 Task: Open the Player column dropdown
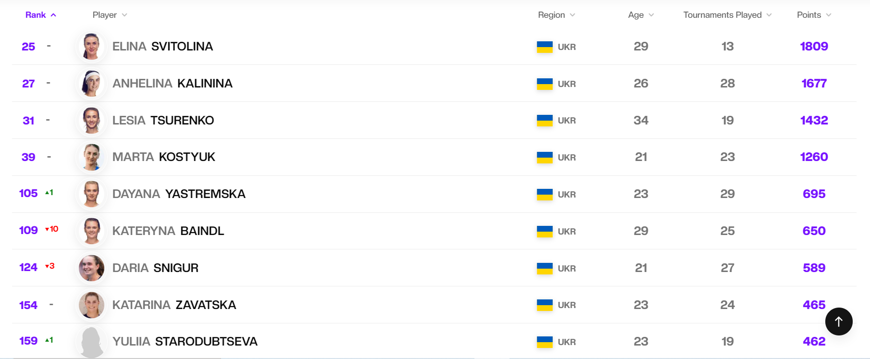109,15
